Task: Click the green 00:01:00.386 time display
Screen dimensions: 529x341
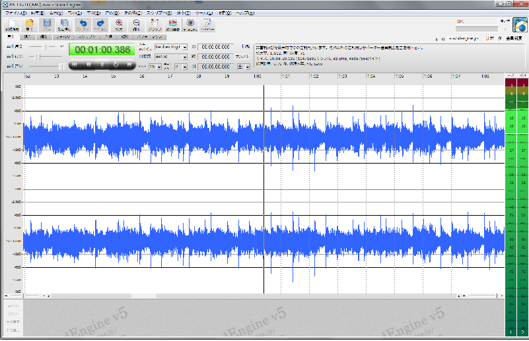Action: (x=102, y=50)
